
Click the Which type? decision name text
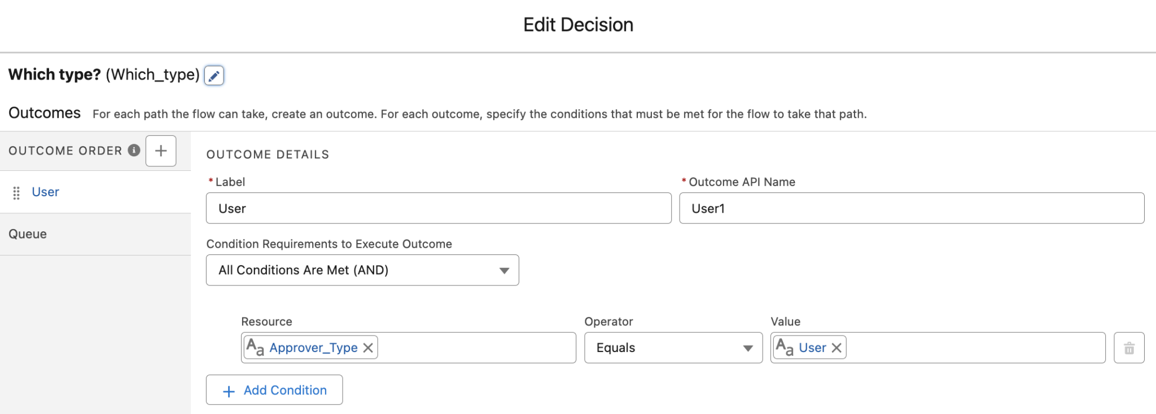pos(55,74)
